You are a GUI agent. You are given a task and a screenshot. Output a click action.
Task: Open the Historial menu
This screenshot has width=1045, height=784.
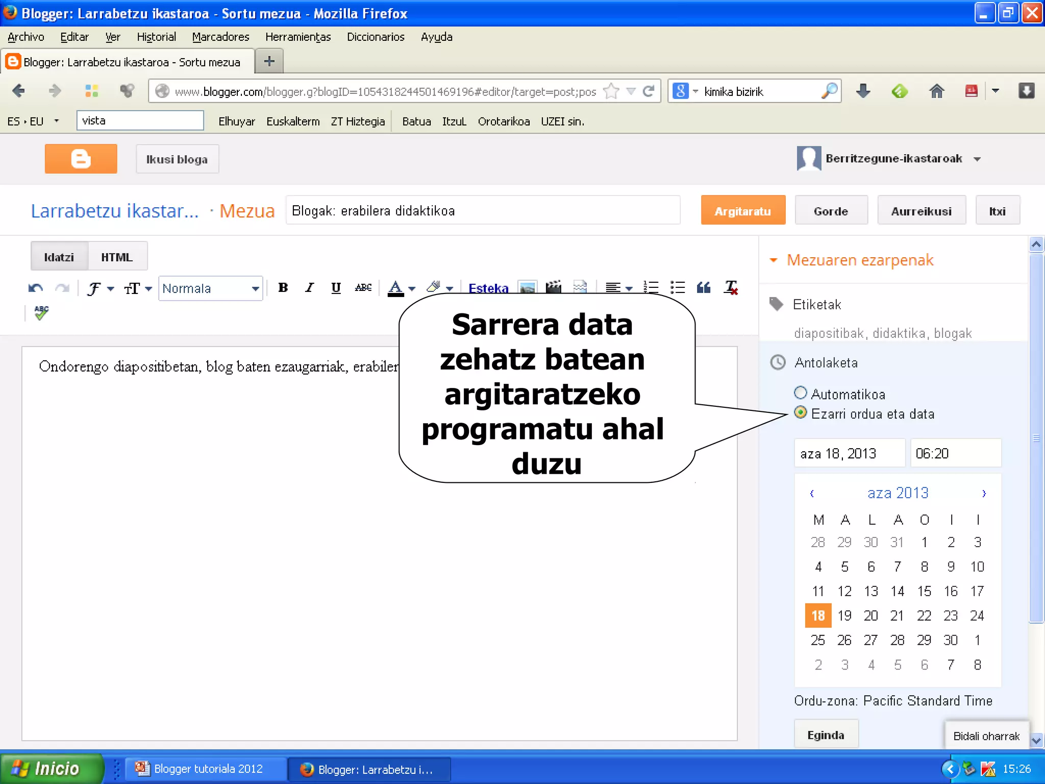156,37
